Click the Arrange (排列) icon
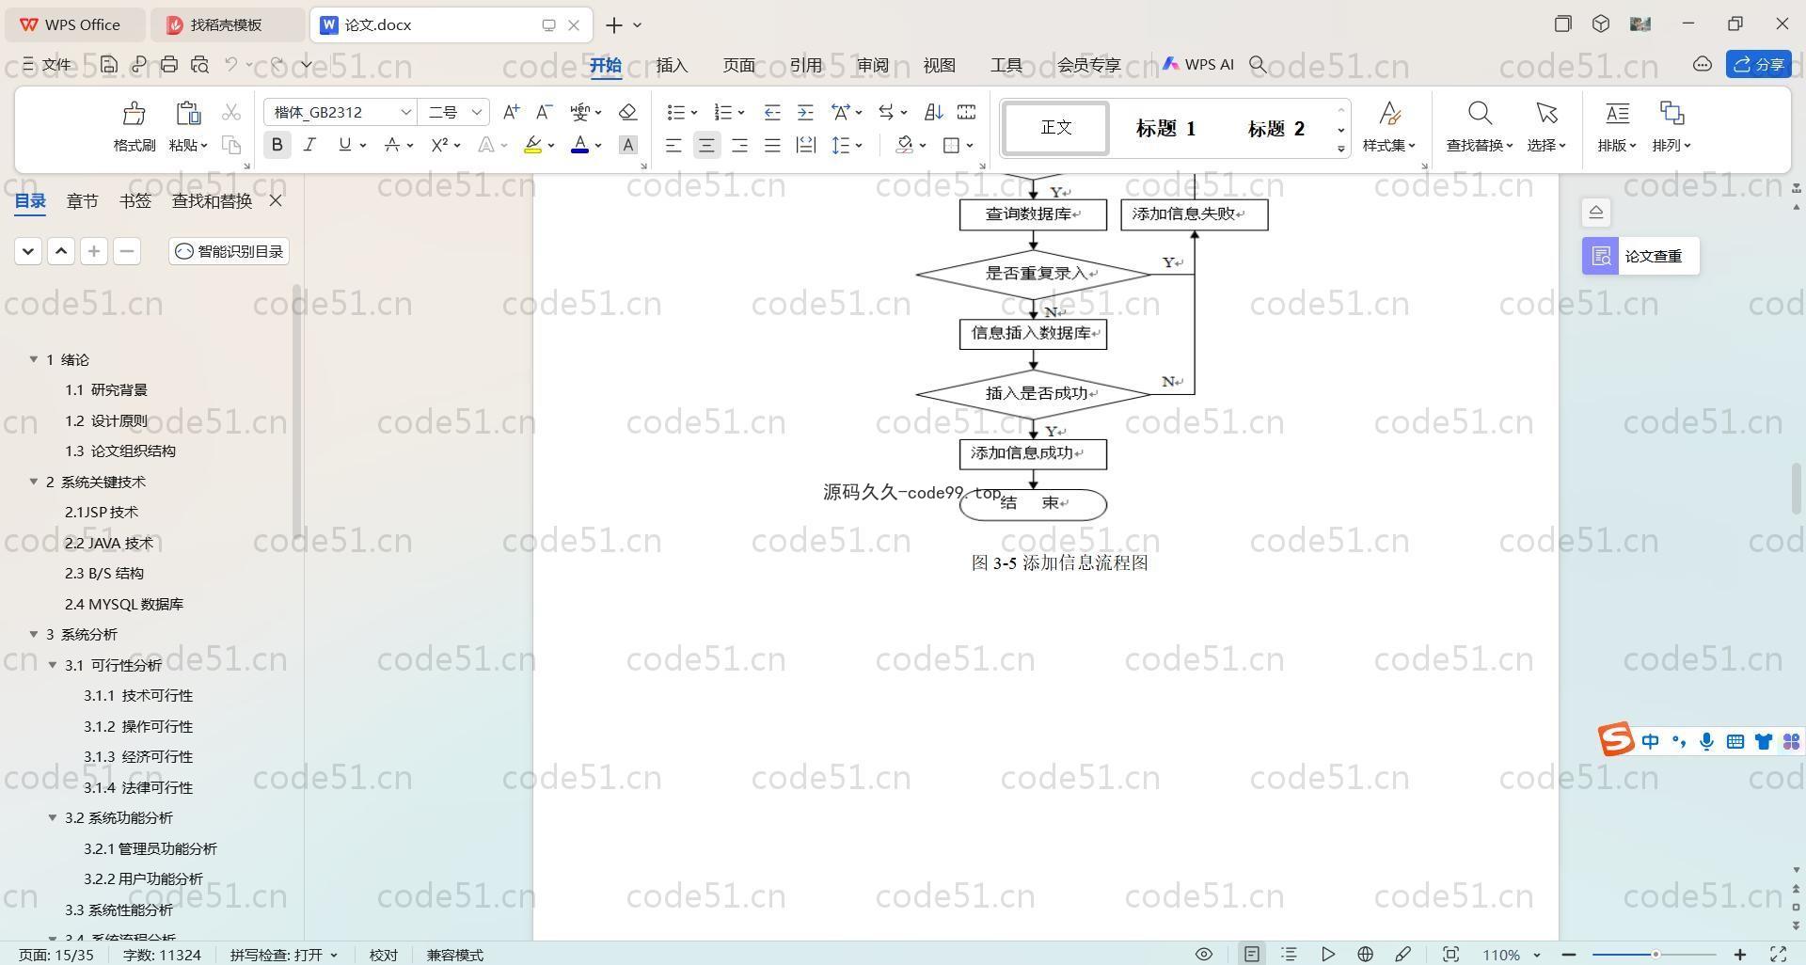Viewport: 1806px width, 965px height. coord(1671,114)
